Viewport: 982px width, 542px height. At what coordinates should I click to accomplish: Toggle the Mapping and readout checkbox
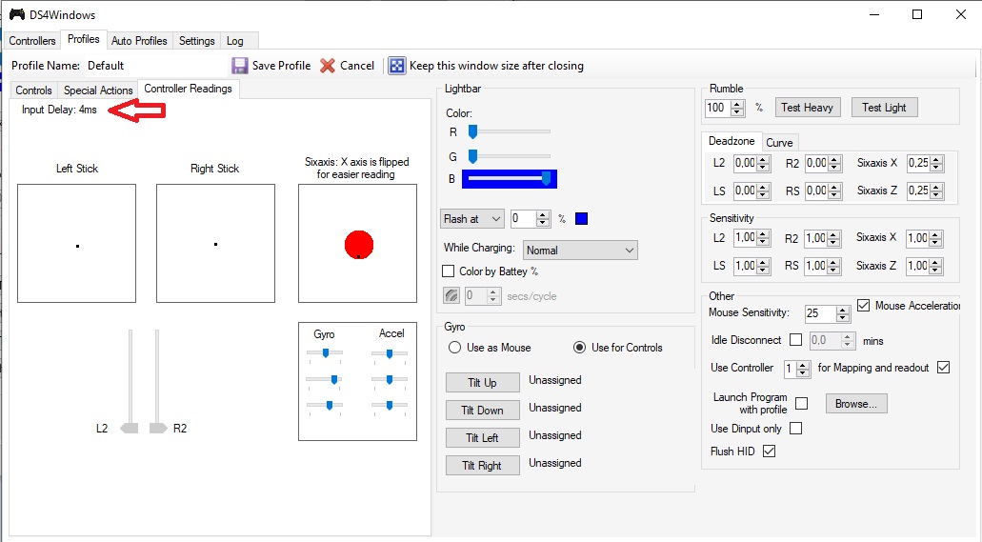(x=944, y=368)
